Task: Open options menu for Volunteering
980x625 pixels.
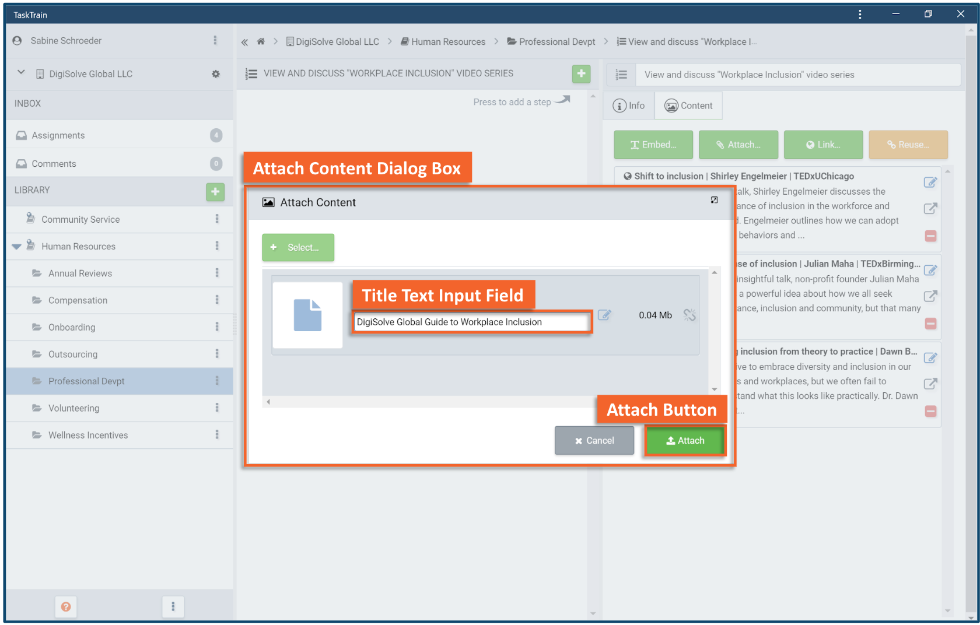Action: coord(217,408)
